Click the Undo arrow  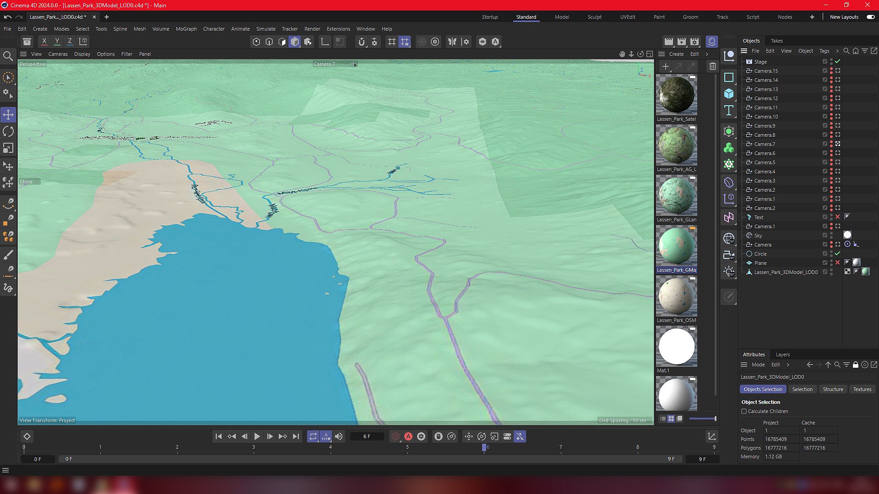coord(8,17)
